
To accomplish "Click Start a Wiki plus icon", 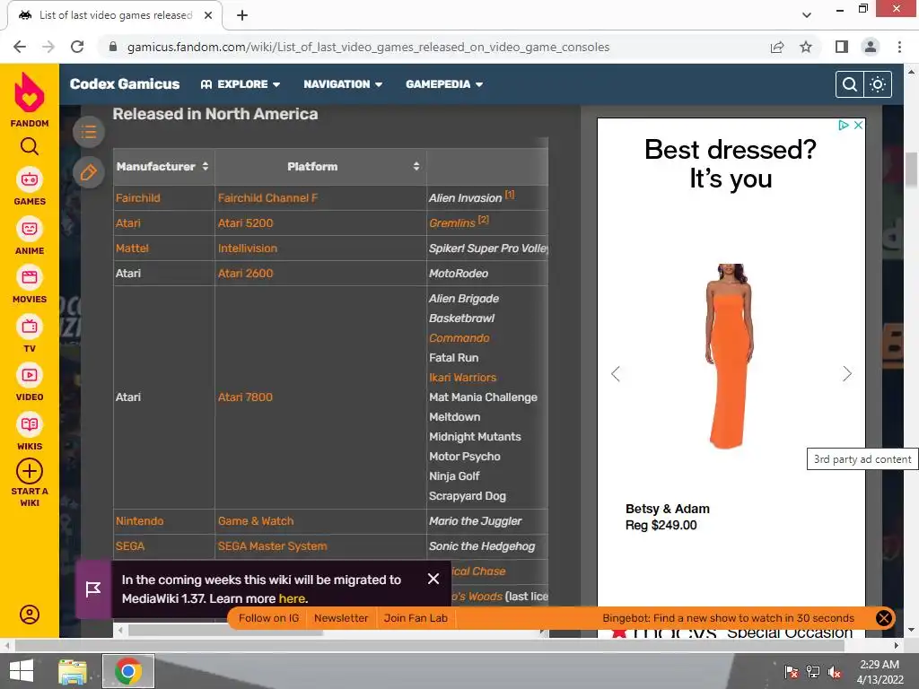I will pos(30,471).
